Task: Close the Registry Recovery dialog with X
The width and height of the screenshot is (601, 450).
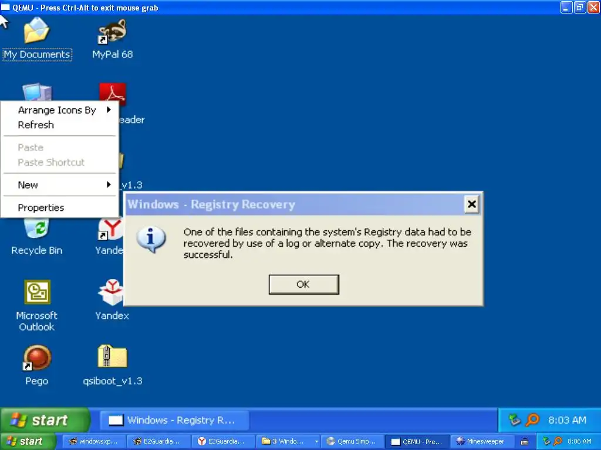Action: point(472,204)
